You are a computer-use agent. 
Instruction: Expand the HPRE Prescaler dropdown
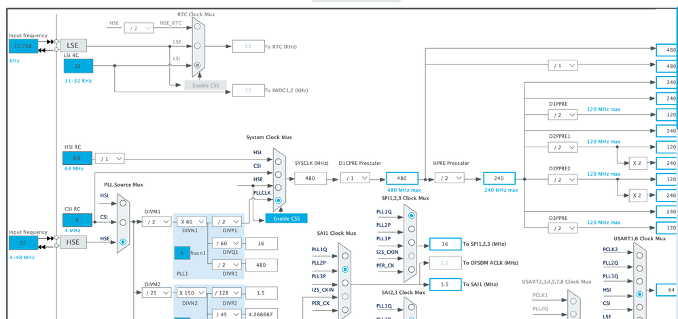tap(449, 178)
